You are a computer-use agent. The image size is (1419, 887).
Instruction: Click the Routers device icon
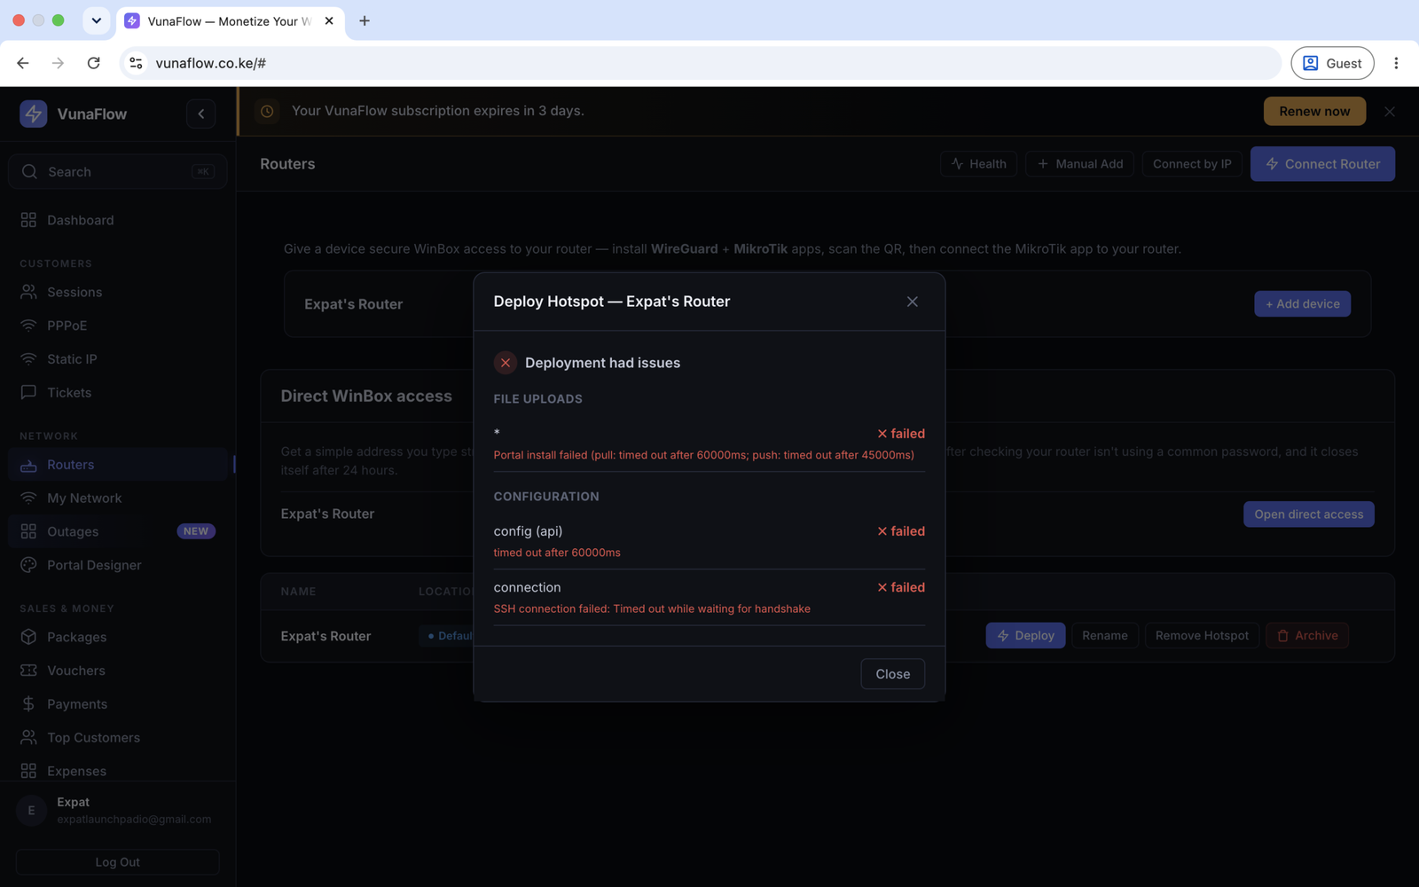click(x=28, y=465)
